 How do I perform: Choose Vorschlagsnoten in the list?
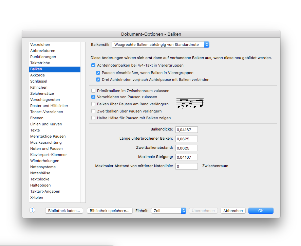(x=55, y=100)
